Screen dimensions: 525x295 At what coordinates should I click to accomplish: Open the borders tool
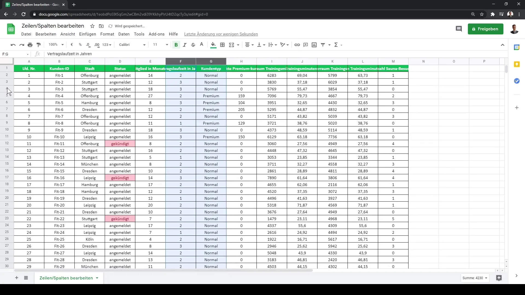222,45
